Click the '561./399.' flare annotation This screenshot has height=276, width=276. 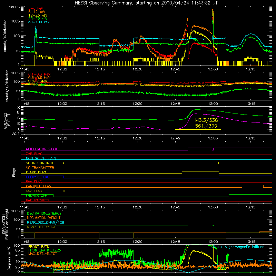[x=207, y=126]
